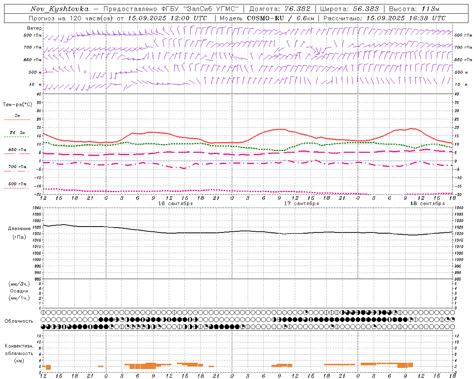
Task: Select the text Предоставлено ФГБУ "ЗапСиб УГМС"
Action: 171,9
